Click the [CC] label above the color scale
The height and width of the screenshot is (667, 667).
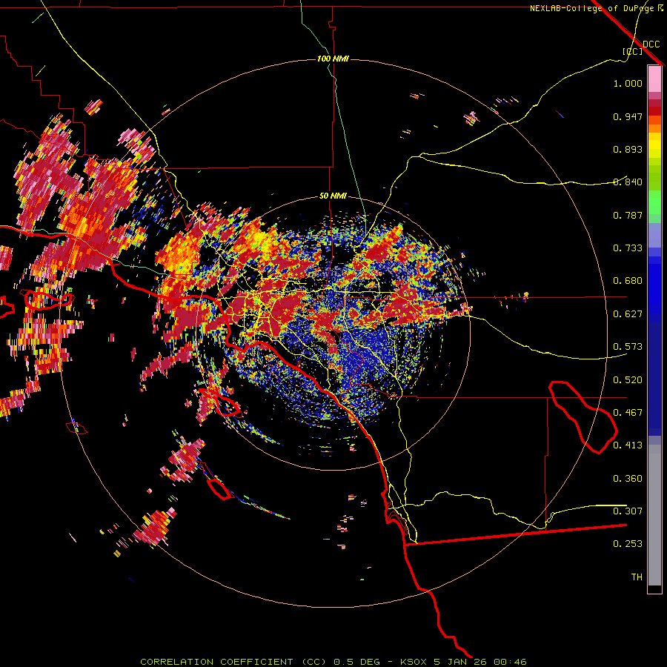tap(633, 51)
